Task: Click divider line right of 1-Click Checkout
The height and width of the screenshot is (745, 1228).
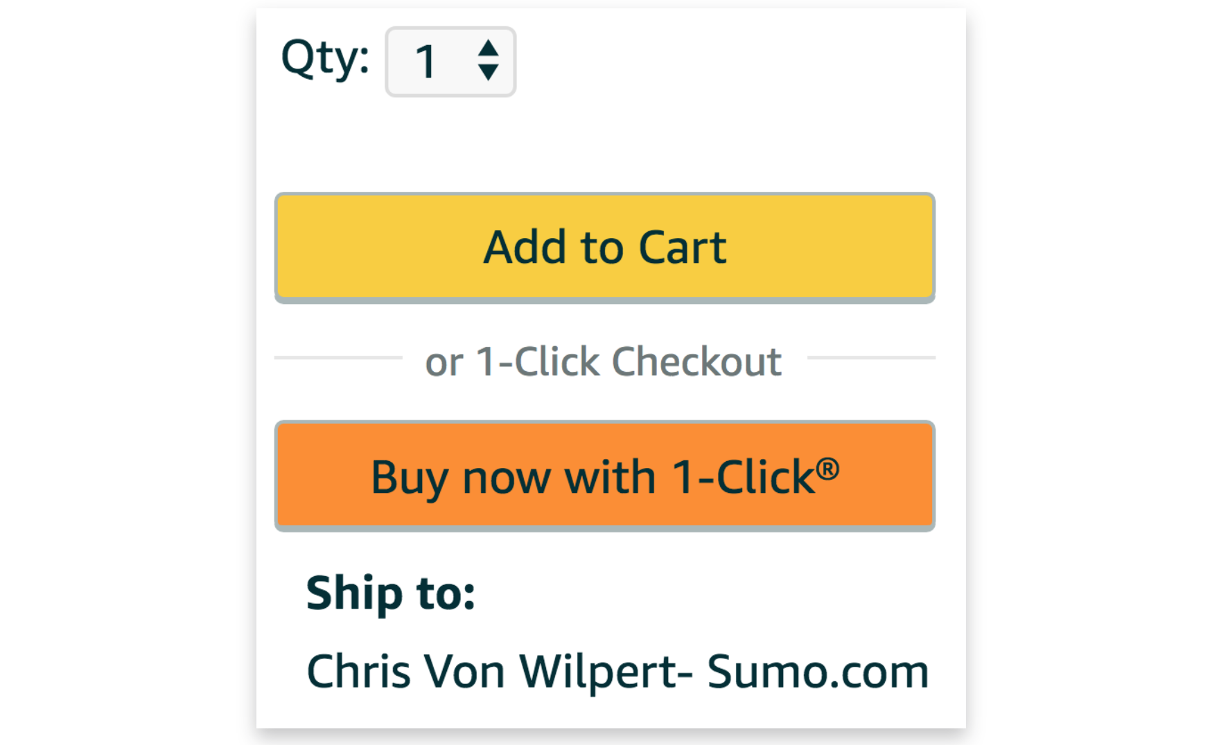Action: click(871, 358)
